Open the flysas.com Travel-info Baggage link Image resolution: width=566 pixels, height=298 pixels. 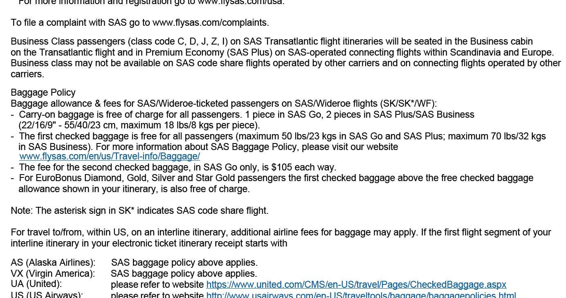[109, 157]
